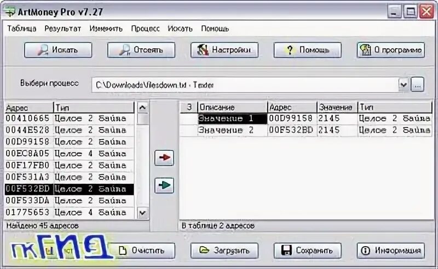Click the Значение column header in table

337,107
